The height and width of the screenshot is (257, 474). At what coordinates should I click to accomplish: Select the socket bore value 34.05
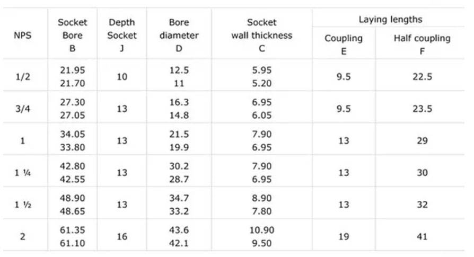[x=72, y=135]
